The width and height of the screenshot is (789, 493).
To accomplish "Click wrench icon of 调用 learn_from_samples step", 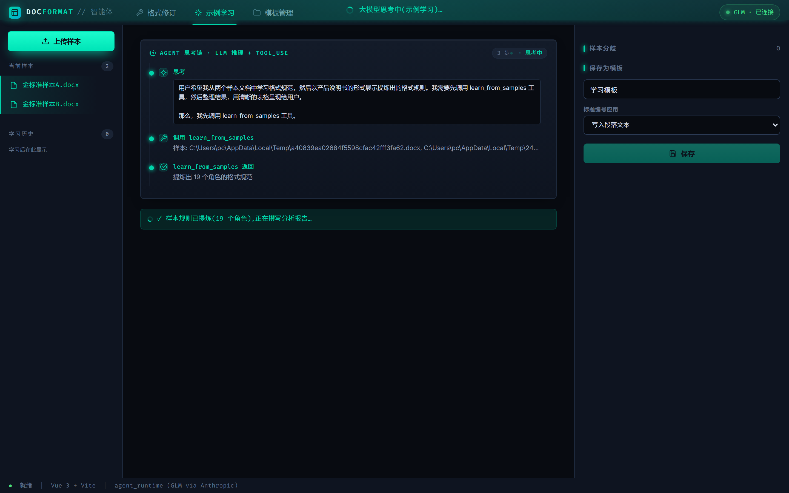I will point(163,138).
